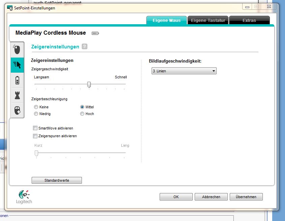285x221 pixels.
Task: Enable Zeigerspuren aktivieren checkbox
Action: point(35,136)
